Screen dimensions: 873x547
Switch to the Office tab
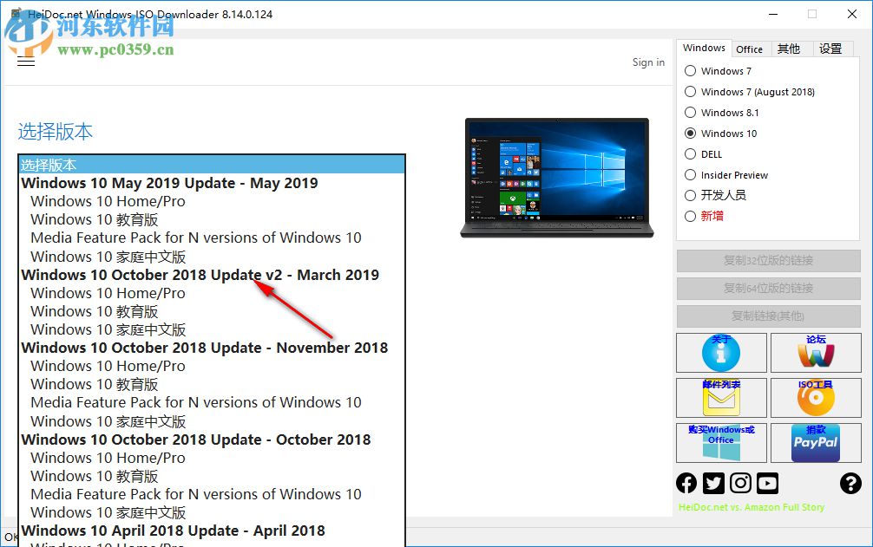(750, 49)
